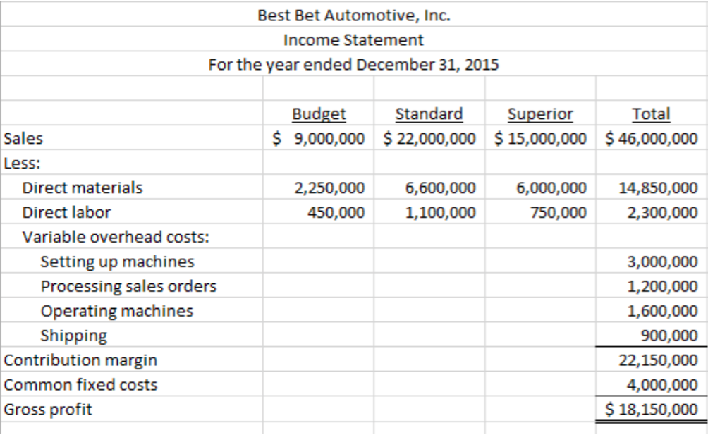Select Common fixed costs total 4,000,000
Image resolution: width=708 pixels, height=435 pixels.
[663, 385]
